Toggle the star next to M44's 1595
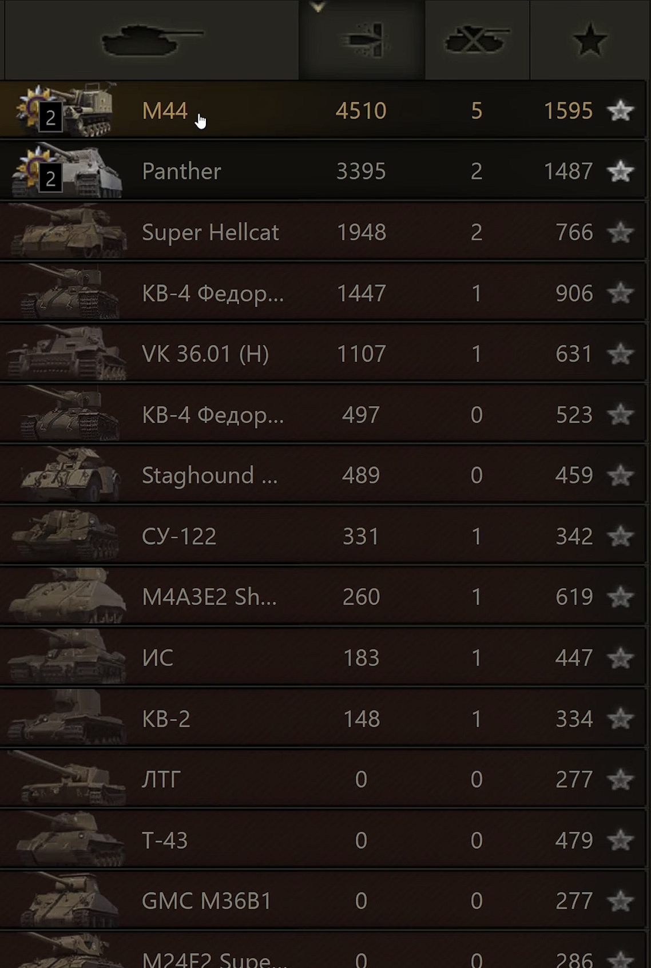 pos(620,110)
